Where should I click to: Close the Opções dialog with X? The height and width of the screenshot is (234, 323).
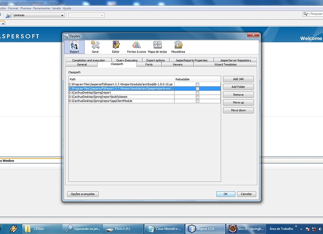tap(253, 35)
